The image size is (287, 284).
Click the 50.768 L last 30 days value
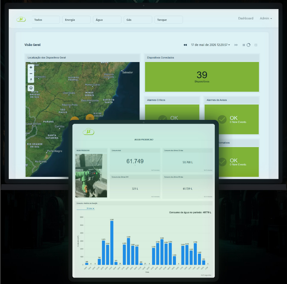188,162
